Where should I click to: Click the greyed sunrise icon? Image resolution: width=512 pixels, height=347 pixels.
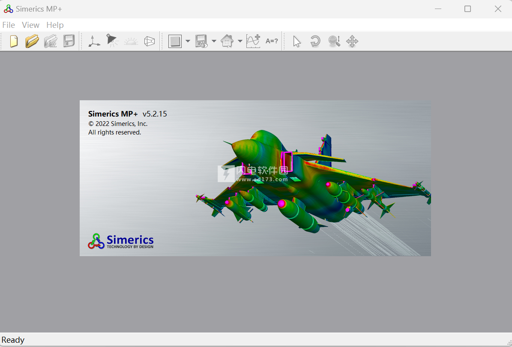pos(131,42)
